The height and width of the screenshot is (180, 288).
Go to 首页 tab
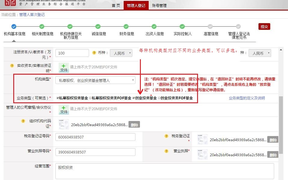point(116,6)
